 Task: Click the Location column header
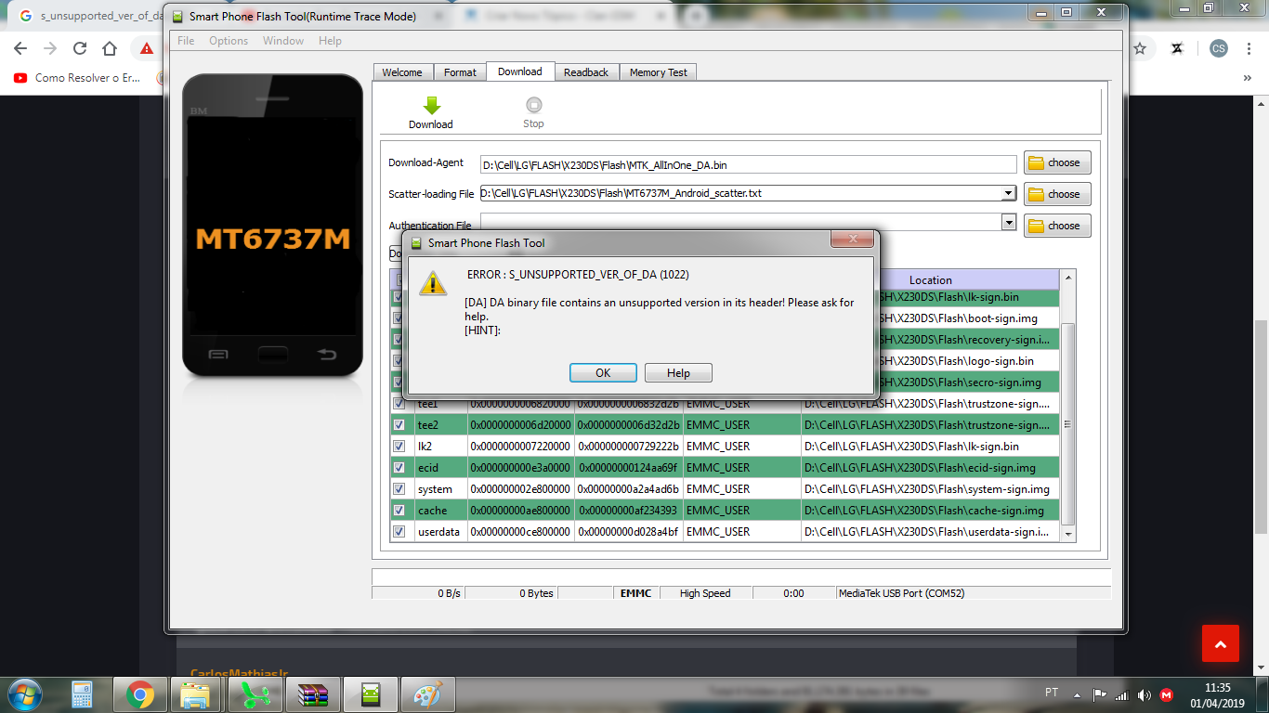point(930,279)
